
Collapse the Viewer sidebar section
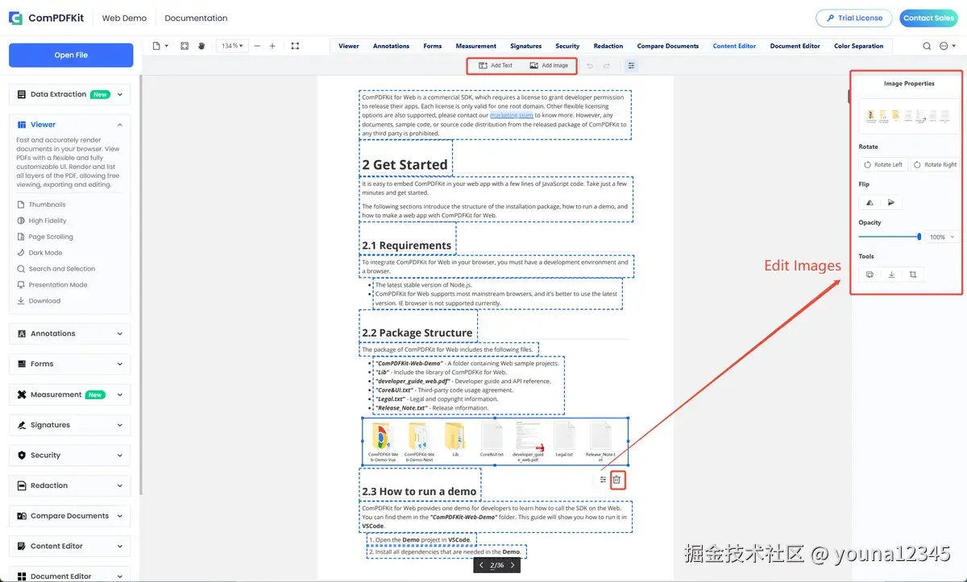click(69, 125)
